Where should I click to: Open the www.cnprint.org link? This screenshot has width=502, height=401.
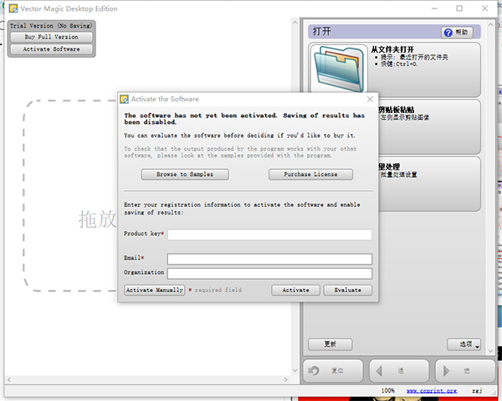[x=432, y=390]
